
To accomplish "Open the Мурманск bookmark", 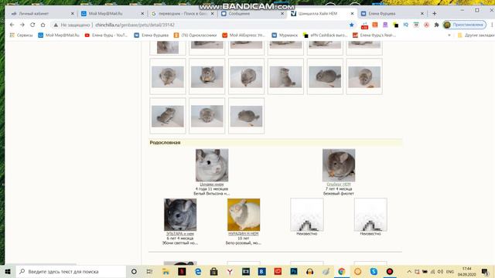I will click(285, 36).
